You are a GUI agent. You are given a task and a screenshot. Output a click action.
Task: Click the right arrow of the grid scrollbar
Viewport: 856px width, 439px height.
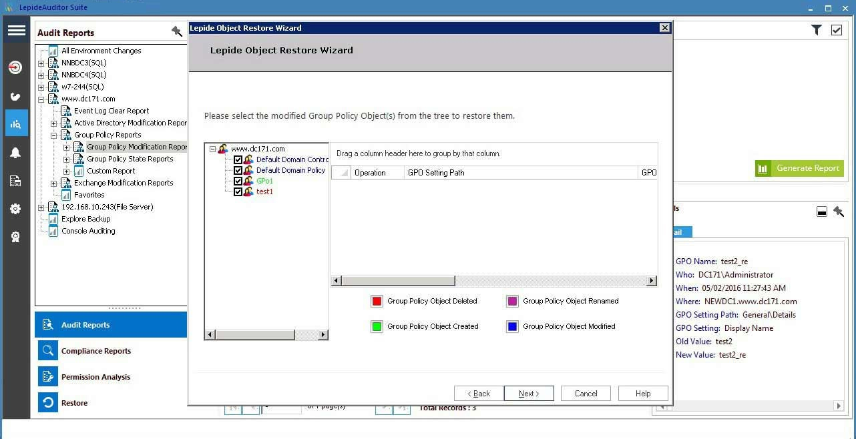652,281
